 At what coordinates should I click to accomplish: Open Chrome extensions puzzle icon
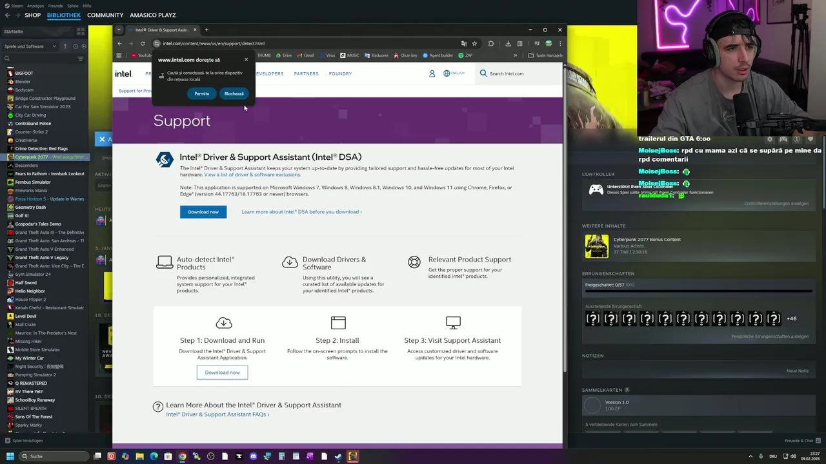(x=491, y=43)
